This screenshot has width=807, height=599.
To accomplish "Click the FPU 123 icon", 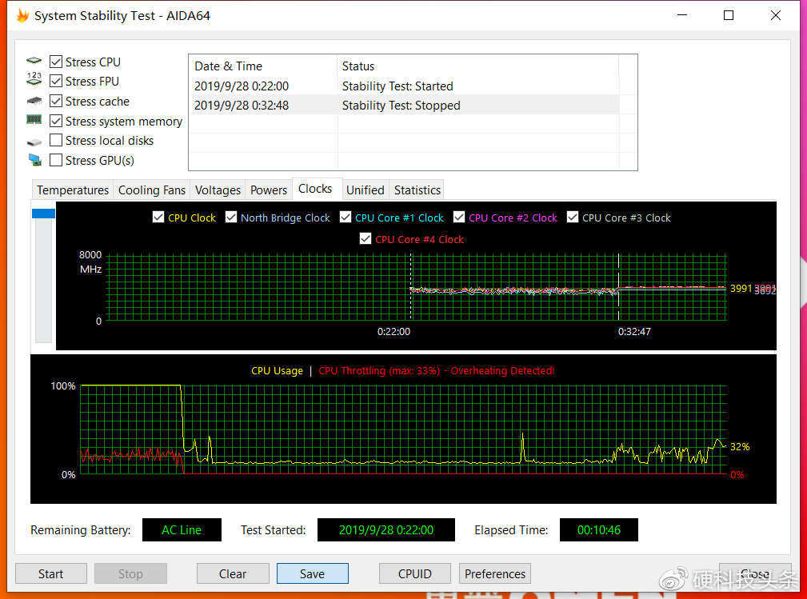I will tap(34, 81).
